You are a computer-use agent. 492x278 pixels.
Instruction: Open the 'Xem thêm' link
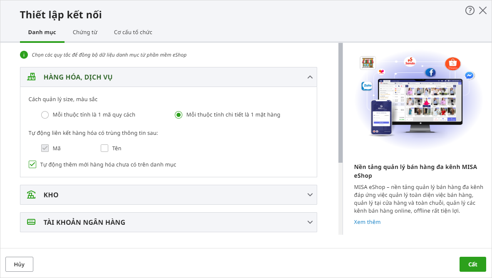tap(367, 222)
